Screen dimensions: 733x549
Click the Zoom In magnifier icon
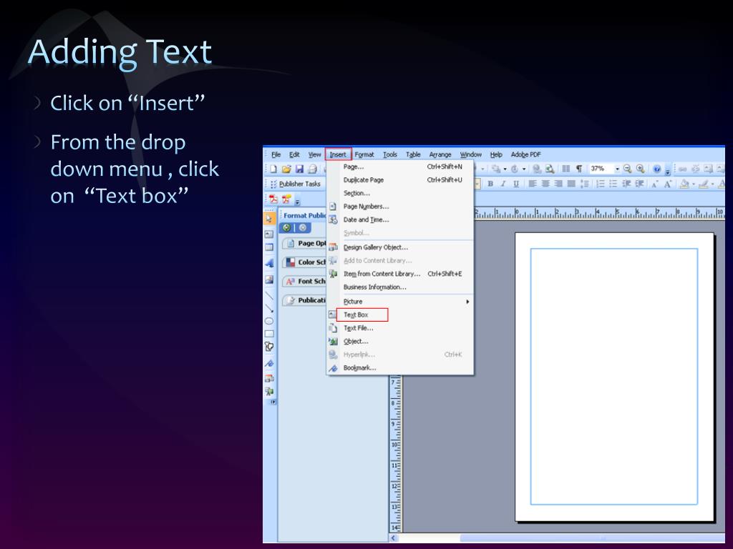point(641,169)
